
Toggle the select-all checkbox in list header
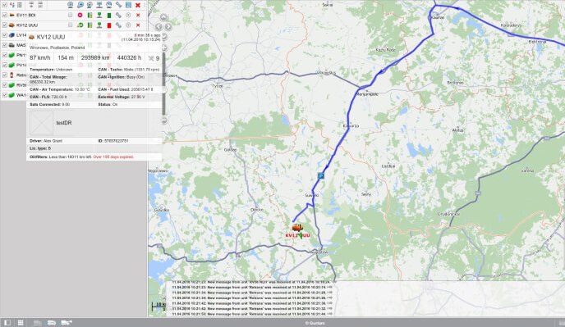coord(5,5)
